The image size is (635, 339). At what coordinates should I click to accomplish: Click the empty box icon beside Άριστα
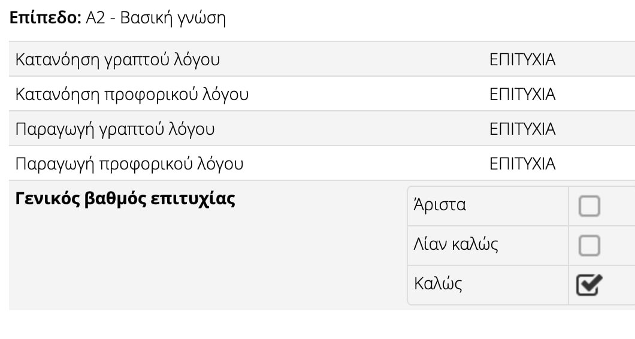click(x=589, y=207)
